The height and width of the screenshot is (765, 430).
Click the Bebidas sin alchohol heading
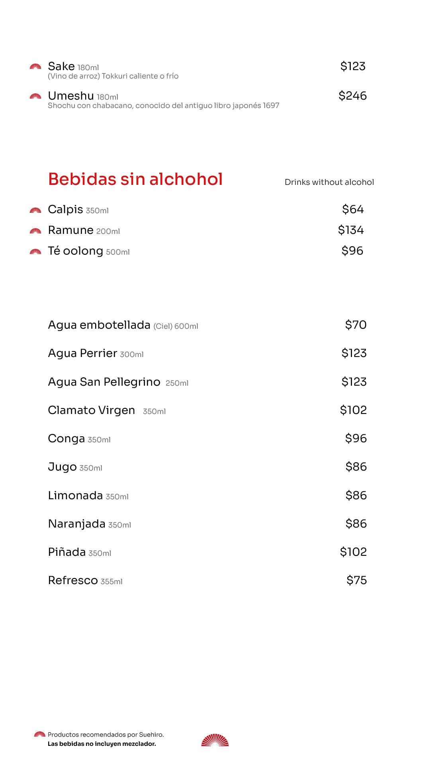135,179
